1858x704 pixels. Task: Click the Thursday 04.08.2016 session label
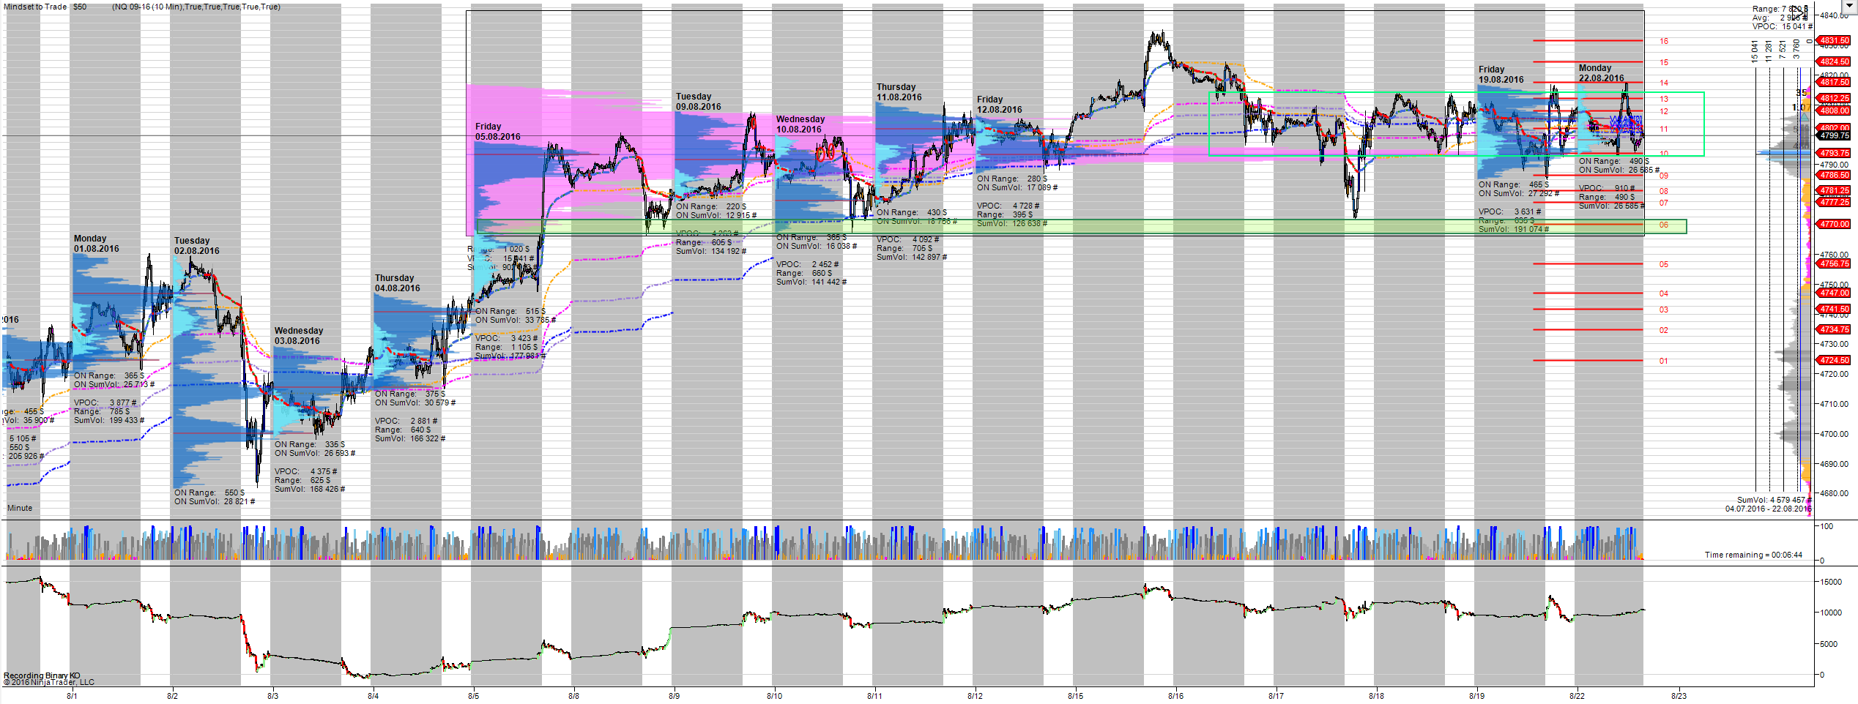398,283
